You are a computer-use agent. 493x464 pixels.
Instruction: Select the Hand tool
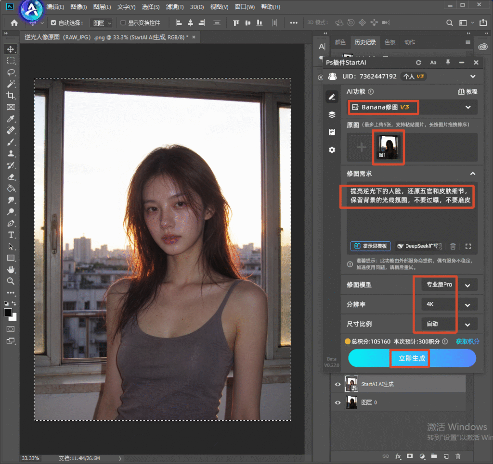click(11, 269)
